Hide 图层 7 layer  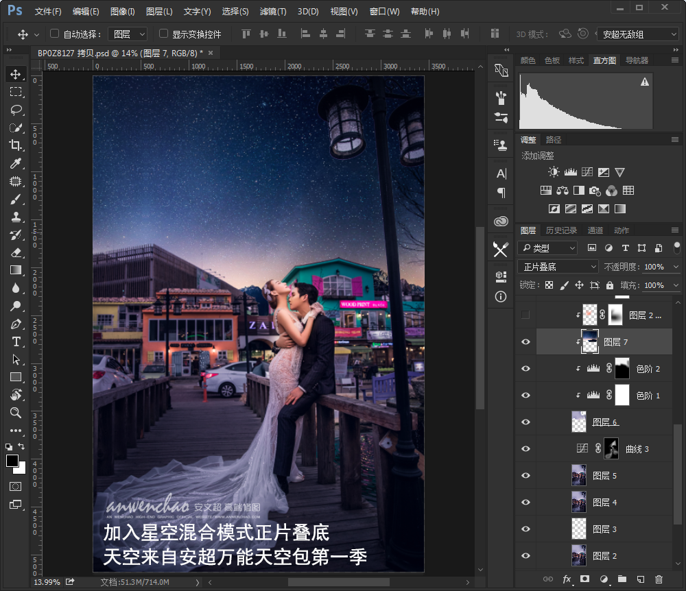point(526,342)
